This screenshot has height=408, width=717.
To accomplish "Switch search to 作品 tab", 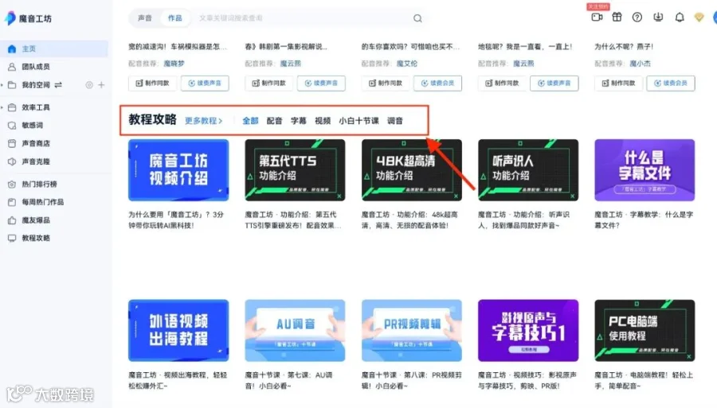I will point(174,18).
